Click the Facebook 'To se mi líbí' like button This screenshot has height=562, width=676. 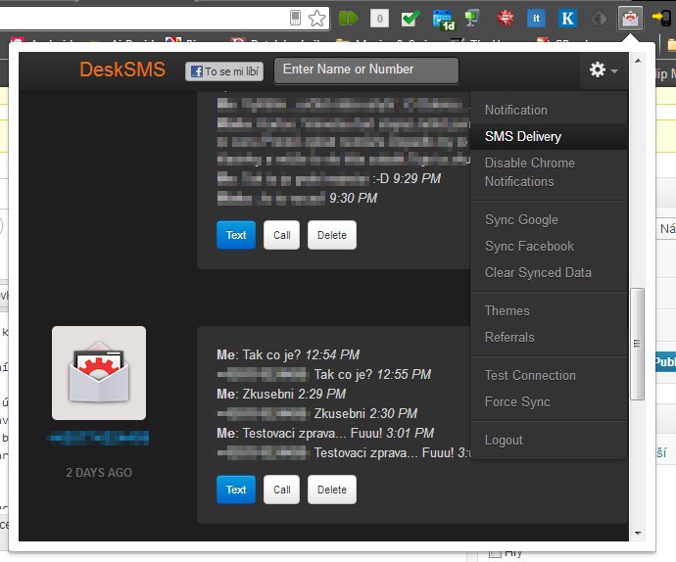click(224, 71)
